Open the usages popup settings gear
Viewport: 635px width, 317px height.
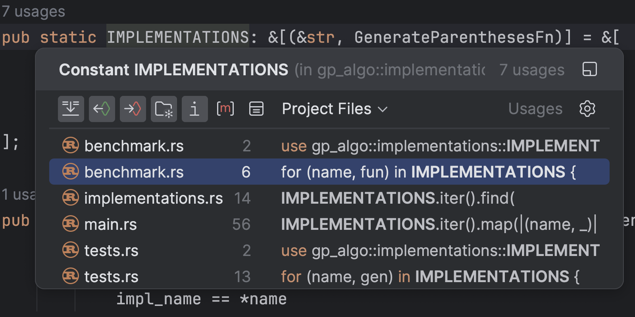click(x=587, y=109)
